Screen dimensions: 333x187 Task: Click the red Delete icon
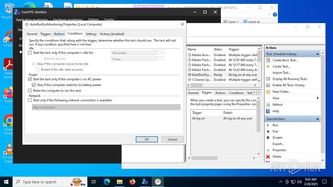point(268,157)
